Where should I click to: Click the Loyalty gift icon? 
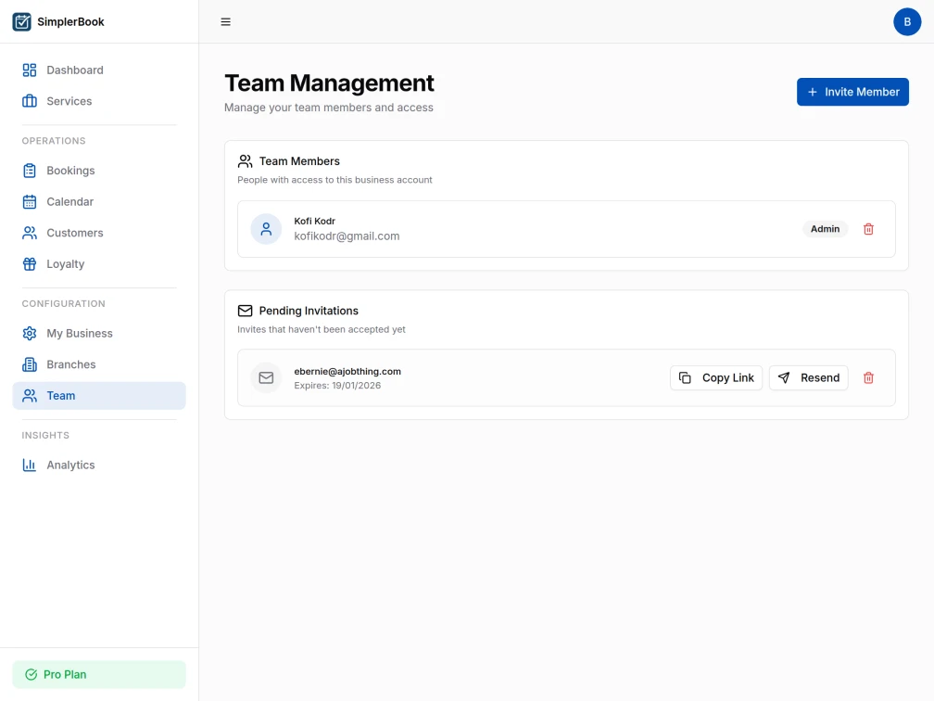[x=30, y=264]
